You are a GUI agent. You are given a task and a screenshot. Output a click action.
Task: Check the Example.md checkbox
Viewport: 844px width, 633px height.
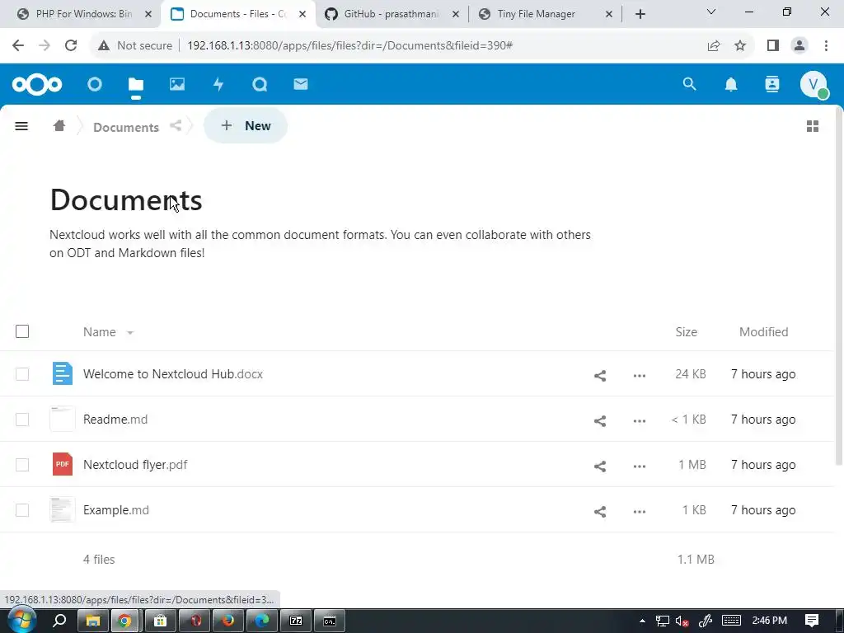pyautogui.click(x=22, y=509)
